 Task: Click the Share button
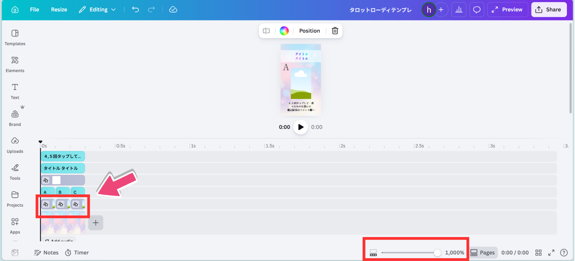549,10
